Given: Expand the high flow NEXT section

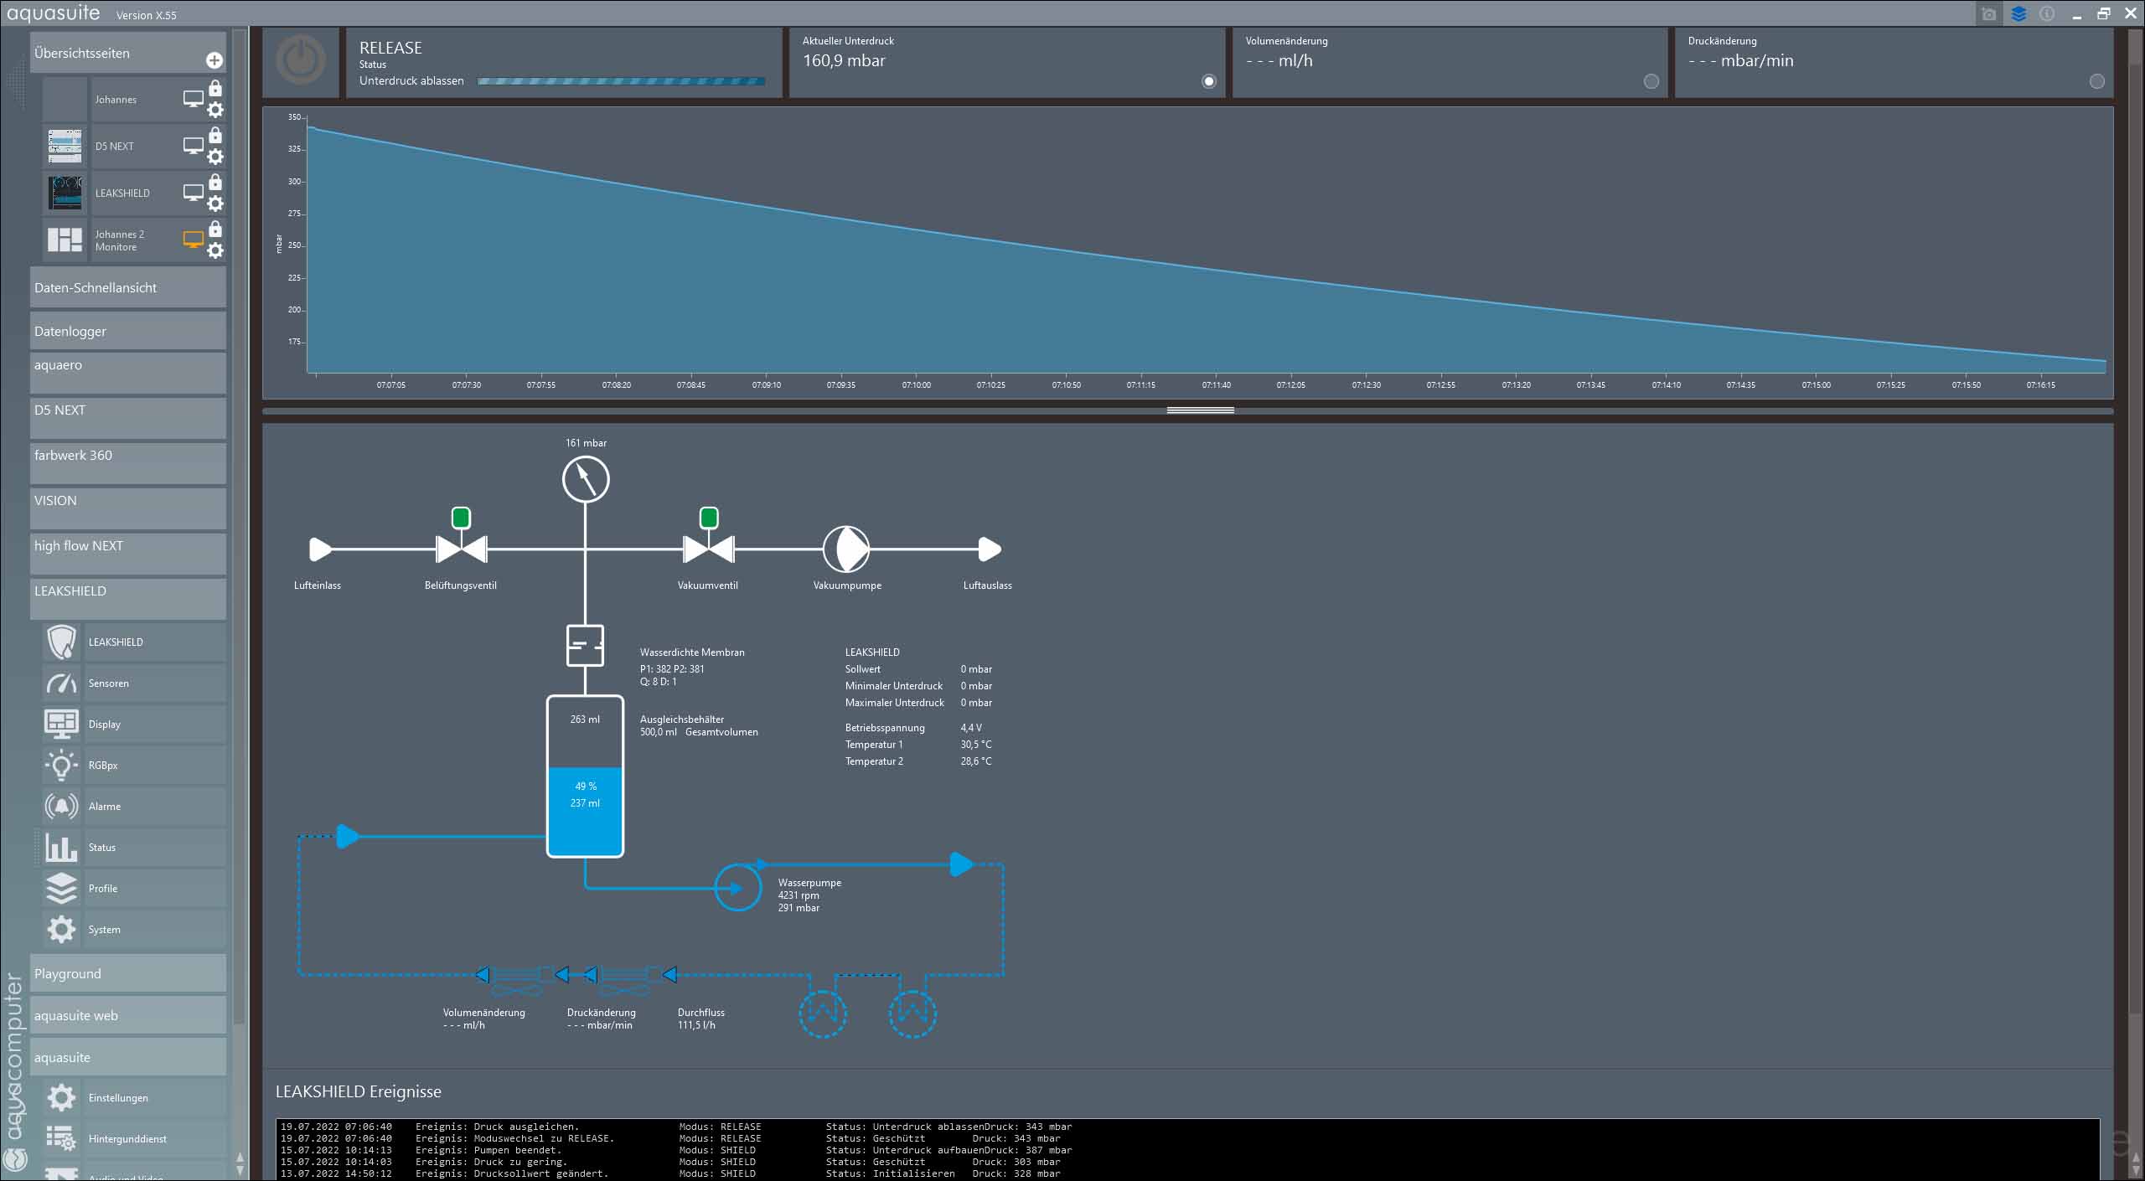Looking at the screenshot, I should (x=127, y=554).
